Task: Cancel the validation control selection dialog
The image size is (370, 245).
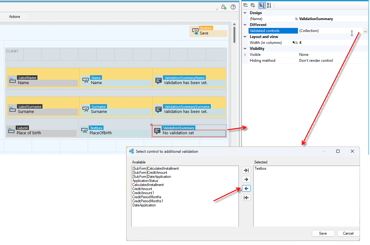Action: [x=348, y=233]
